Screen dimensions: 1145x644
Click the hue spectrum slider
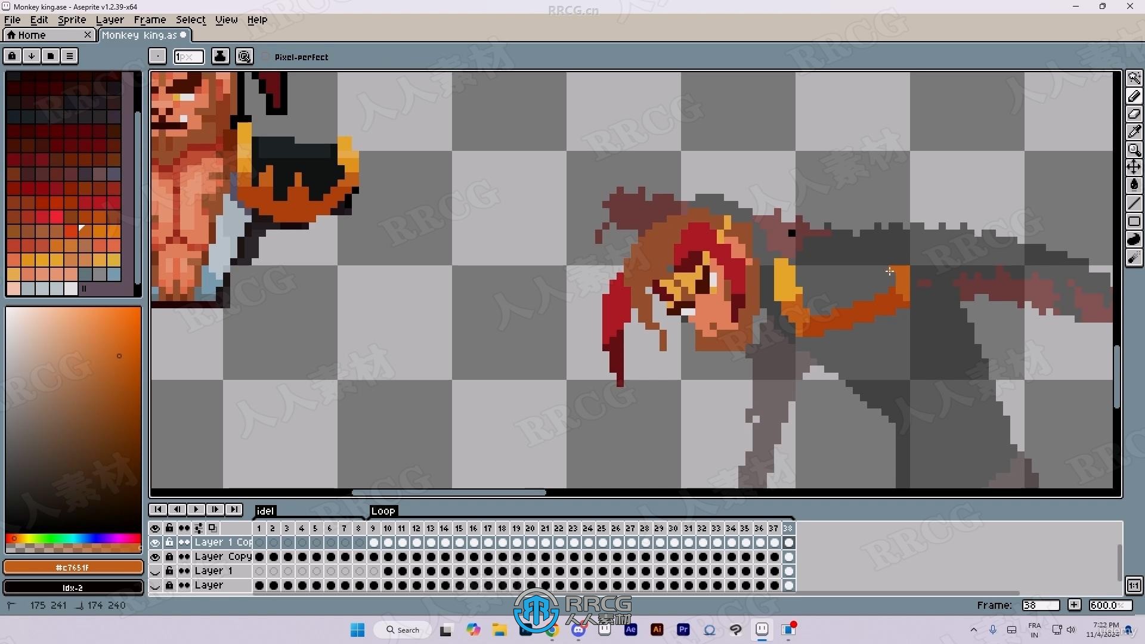[73, 538]
